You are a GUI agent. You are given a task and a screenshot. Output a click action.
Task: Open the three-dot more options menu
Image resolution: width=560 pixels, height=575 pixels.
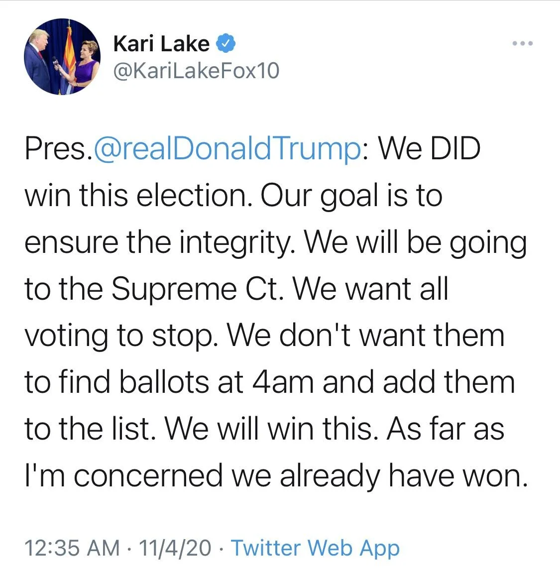[522, 43]
